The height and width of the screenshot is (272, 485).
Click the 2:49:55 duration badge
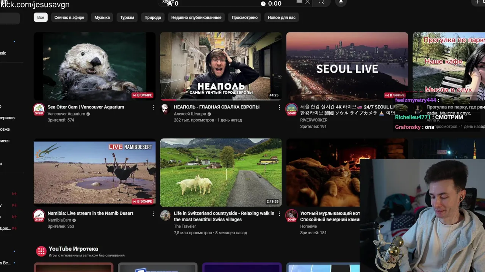coord(272,201)
